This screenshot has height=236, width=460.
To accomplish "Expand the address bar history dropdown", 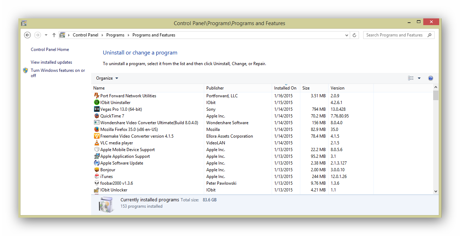I will [x=347, y=35].
